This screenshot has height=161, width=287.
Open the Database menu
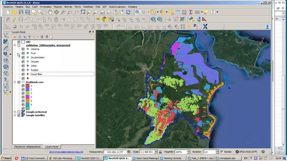coord(88,7)
